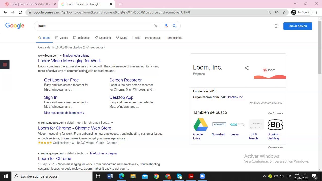Open the Windows Start menu
The image size is (322, 181).
6,176
